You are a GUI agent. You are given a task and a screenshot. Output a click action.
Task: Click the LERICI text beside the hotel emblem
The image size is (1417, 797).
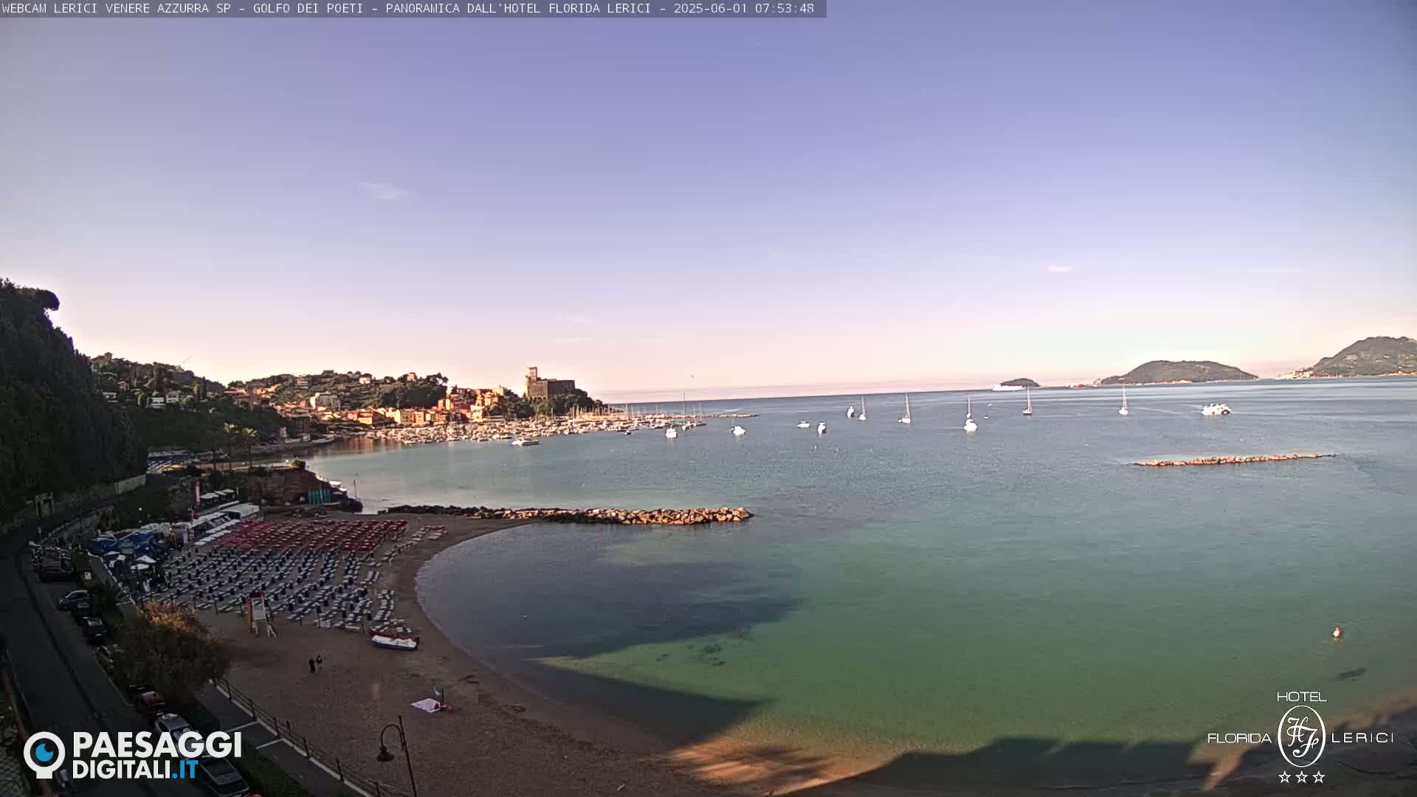pos(1362,738)
